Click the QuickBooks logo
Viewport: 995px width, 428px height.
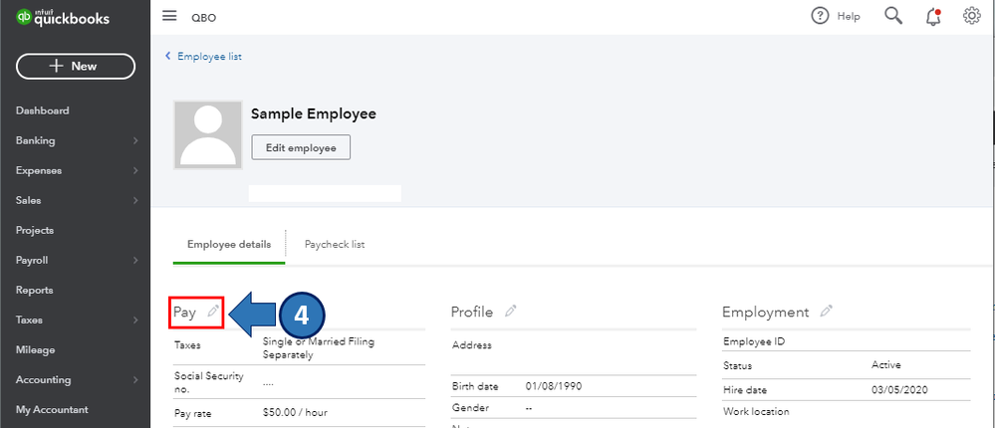62,19
